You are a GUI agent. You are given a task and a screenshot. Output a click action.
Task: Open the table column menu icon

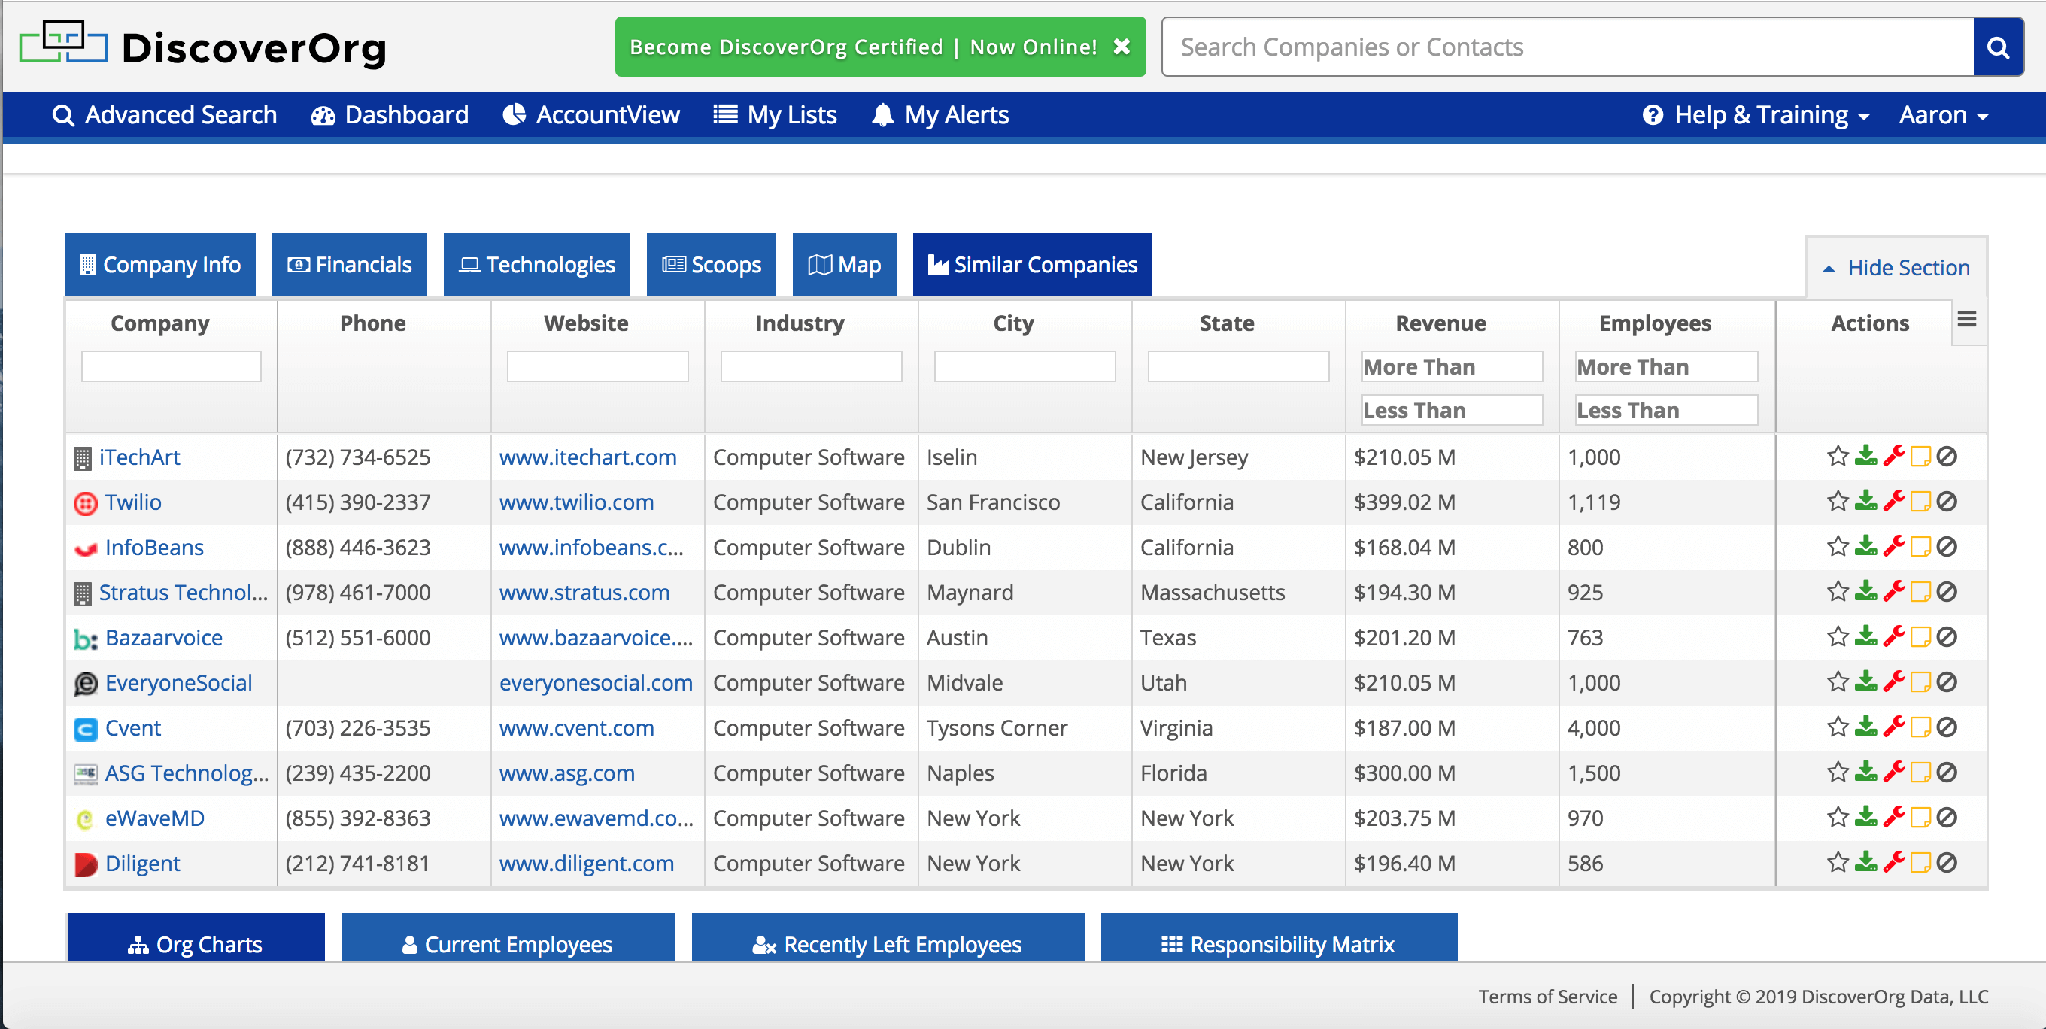click(1966, 320)
